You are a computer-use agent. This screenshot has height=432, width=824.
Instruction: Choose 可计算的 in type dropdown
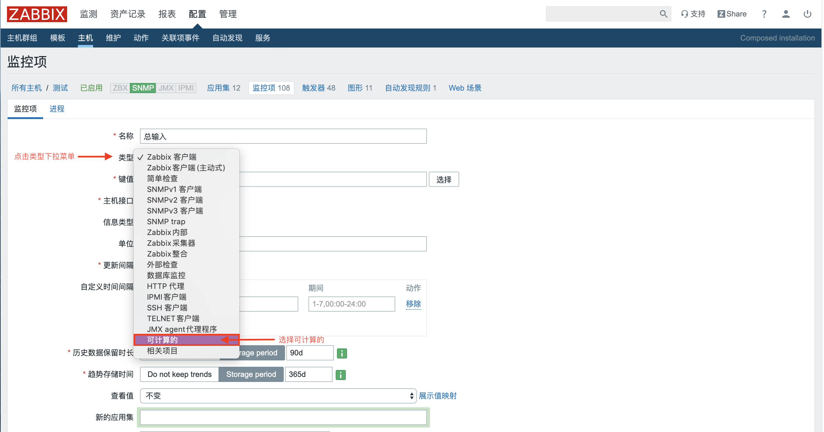click(x=187, y=340)
